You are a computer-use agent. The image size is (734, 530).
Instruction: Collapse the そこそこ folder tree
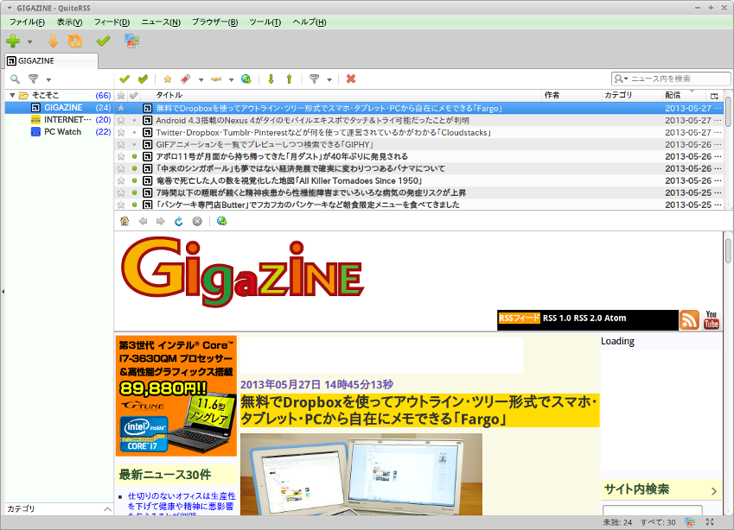(x=13, y=95)
